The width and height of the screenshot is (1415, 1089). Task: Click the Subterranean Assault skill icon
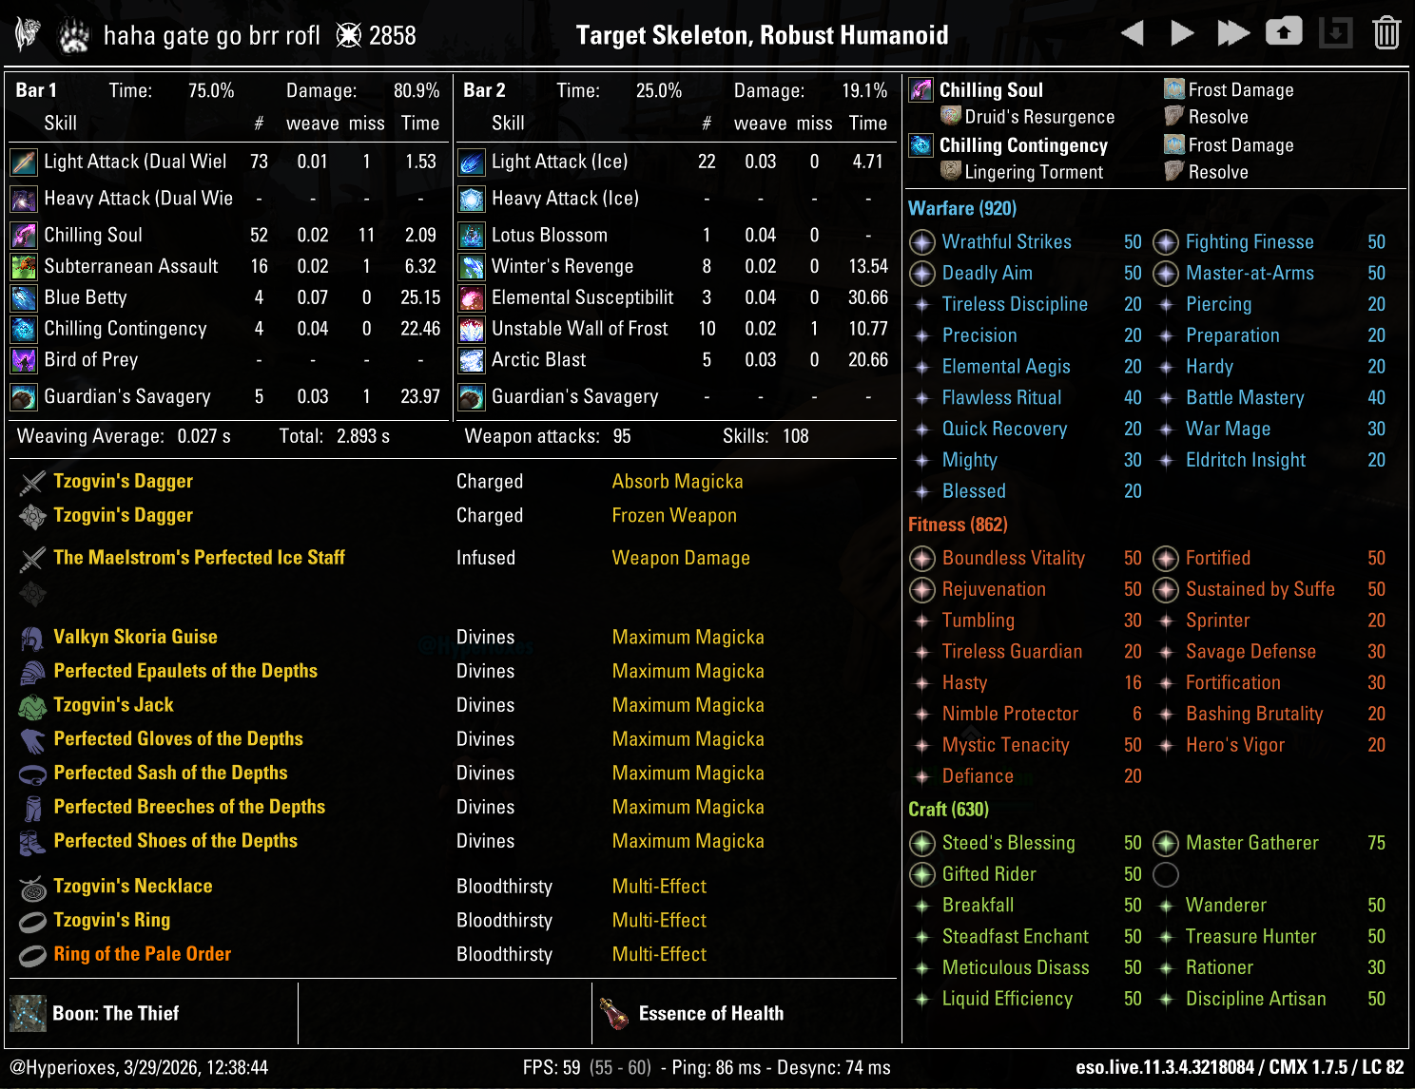[x=22, y=266]
